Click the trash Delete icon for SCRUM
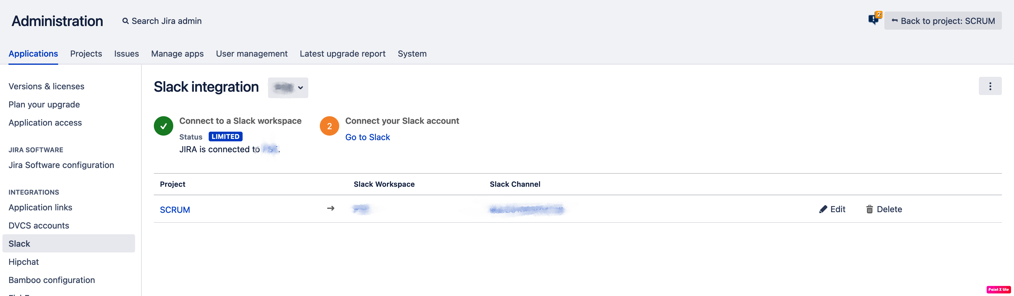The width and height of the screenshot is (1014, 296). click(x=870, y=209)
